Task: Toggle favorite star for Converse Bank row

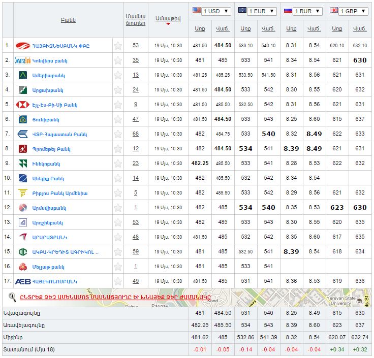Action: tap(118, 60)
